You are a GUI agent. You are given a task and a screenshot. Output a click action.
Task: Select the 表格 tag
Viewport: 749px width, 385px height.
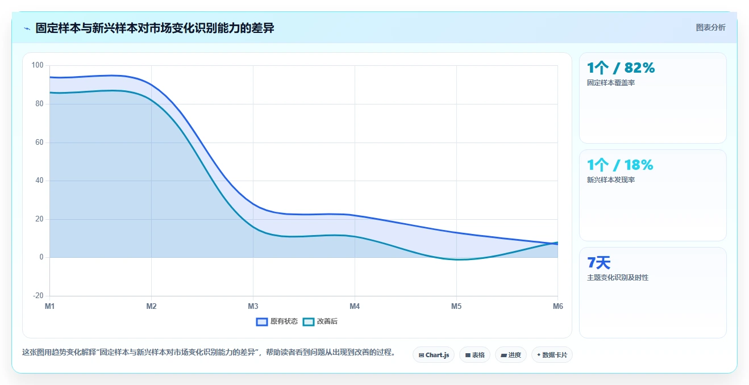(475, 355)
